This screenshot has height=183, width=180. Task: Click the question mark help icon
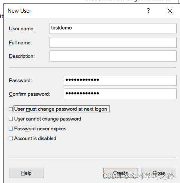(148, 11)
